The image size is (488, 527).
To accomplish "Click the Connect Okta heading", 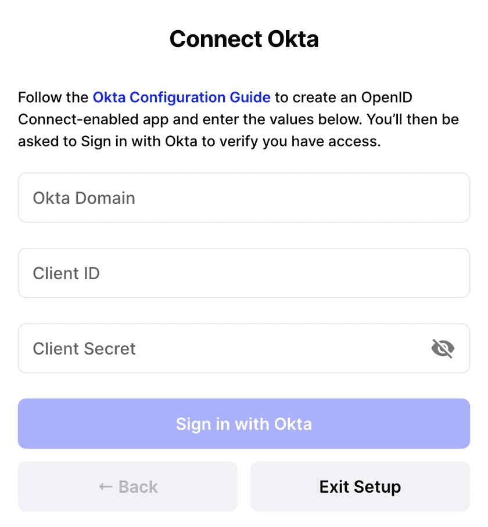I will 244,39.
